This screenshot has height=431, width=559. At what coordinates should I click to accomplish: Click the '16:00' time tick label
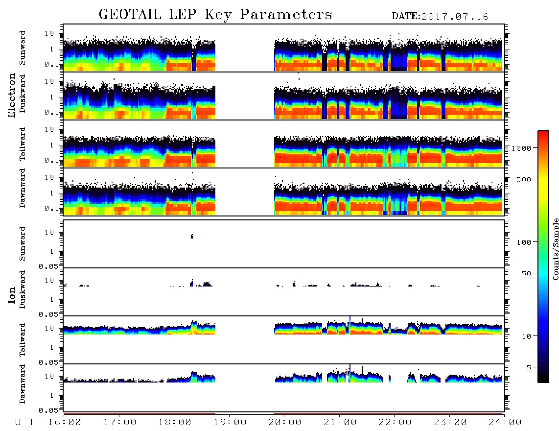coord(65,423)
